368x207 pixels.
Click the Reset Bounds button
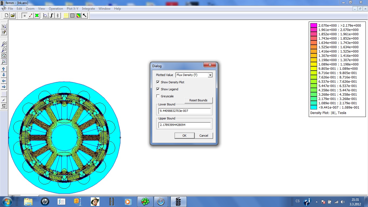click(198, 100)
